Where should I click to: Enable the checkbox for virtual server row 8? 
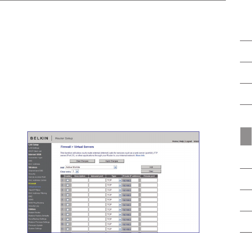pyautogui.click(x=68, y=215)
